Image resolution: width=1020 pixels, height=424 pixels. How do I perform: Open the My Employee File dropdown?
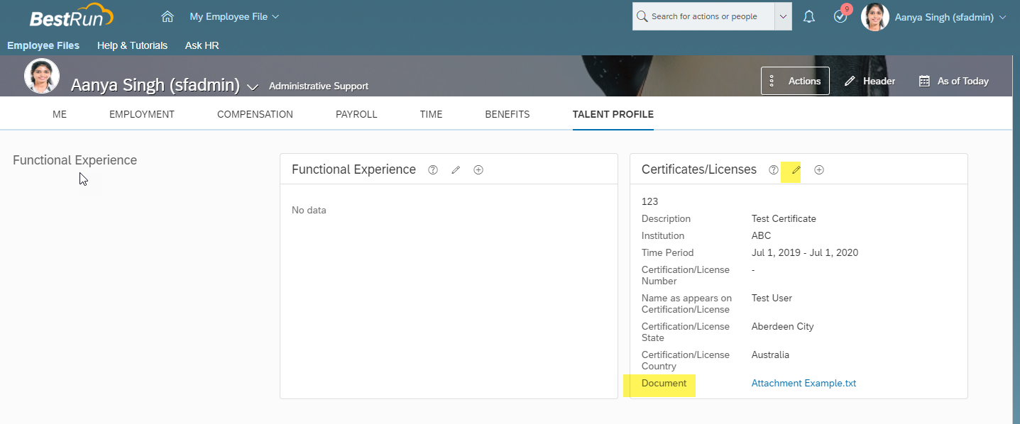pyautogui.click(x=234, y=16)
